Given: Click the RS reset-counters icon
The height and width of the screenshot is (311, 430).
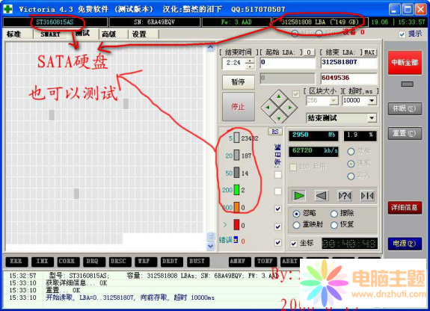Looking at the screenshot, I should tap(275, 132).
